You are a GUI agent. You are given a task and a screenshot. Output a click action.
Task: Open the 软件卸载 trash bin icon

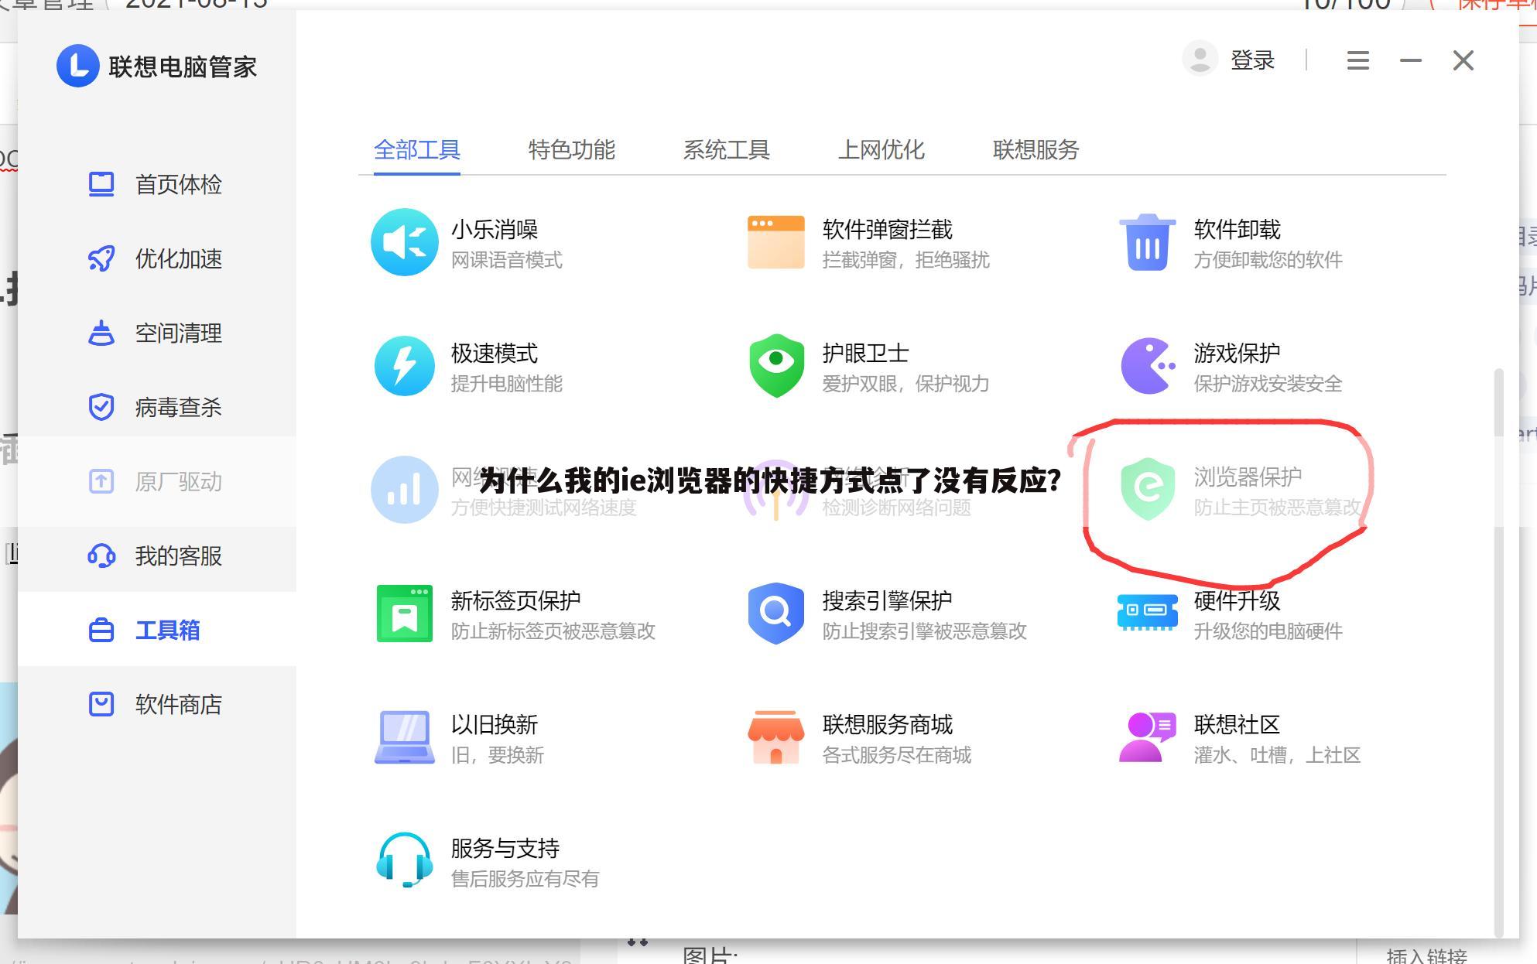1147,242
